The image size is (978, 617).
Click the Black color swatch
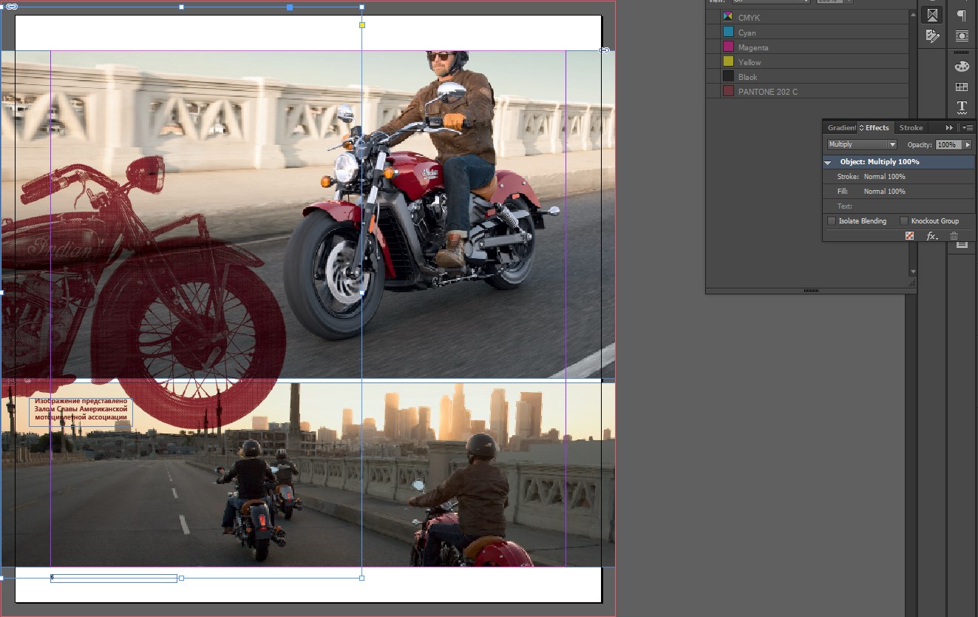pyautogui.click(x=728, y=77)
